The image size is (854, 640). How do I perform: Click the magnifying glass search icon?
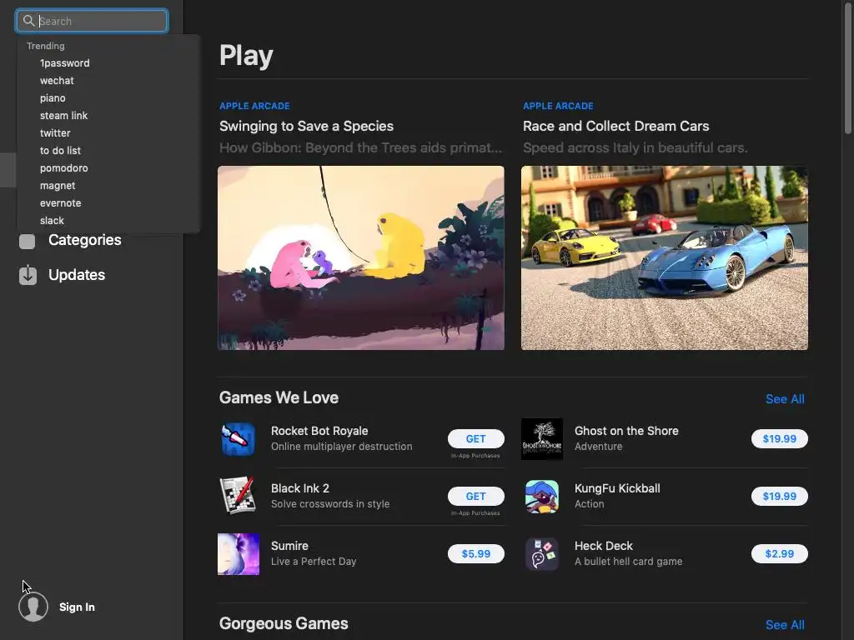click(28, 21)
